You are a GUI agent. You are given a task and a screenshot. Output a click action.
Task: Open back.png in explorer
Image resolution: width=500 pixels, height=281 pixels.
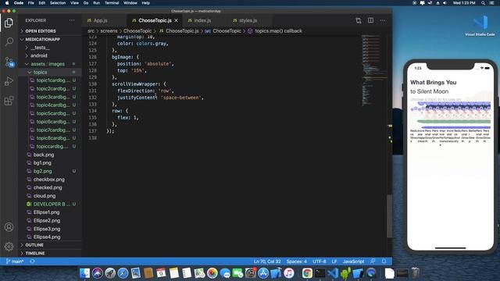pyautogui.click(x=44, y=155)
